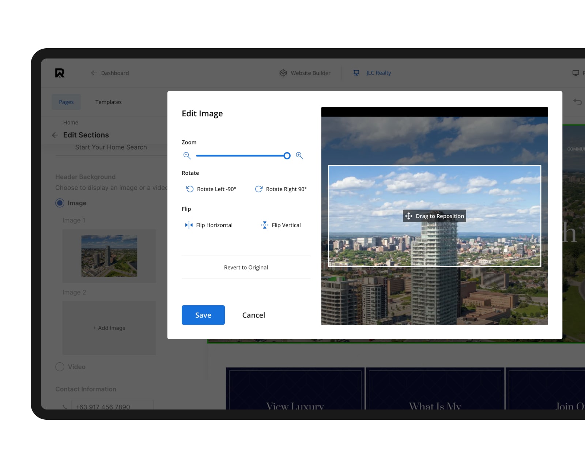Flip the image horizontally
The height and width of the screenshot is (468, 585).
pyautogui.click(x=209, y=225)
